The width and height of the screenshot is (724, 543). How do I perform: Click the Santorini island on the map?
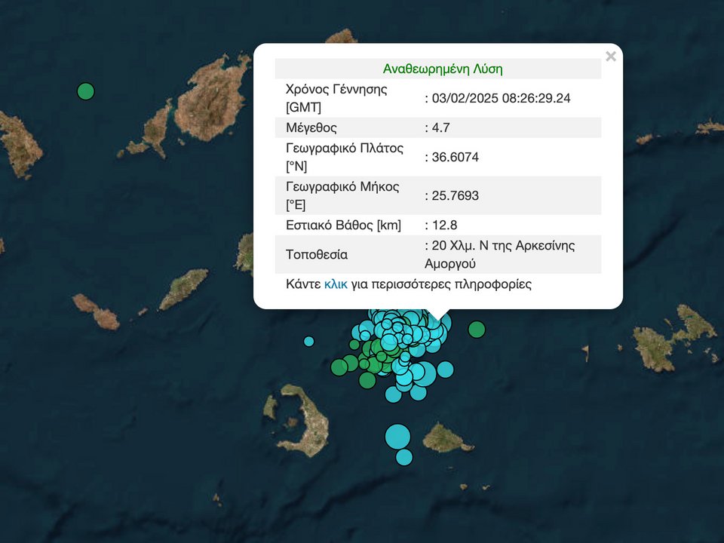(309, 419)
